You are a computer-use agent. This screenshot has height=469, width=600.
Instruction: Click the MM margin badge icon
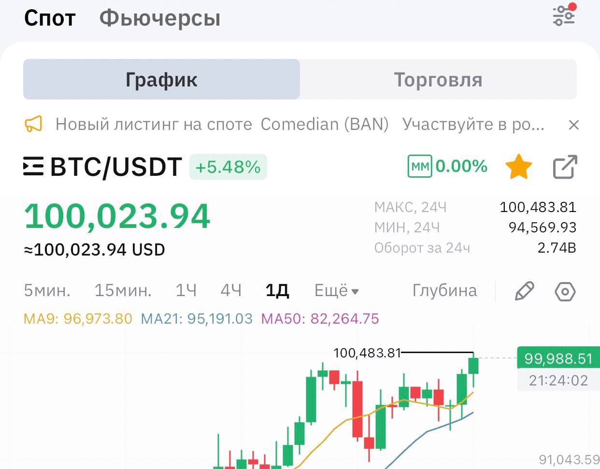pyautogui.click(x=419, y=167)
